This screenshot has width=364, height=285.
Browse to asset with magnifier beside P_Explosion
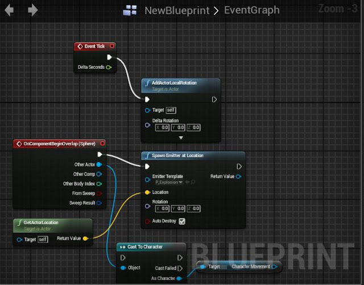pos(193,182)
